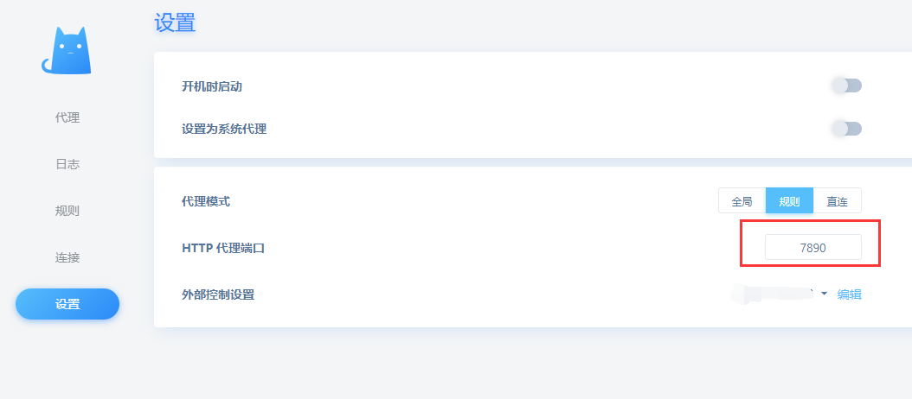
Task: Select the highlighted 设置 sidebar item
Action: click(x=67, y=304)
